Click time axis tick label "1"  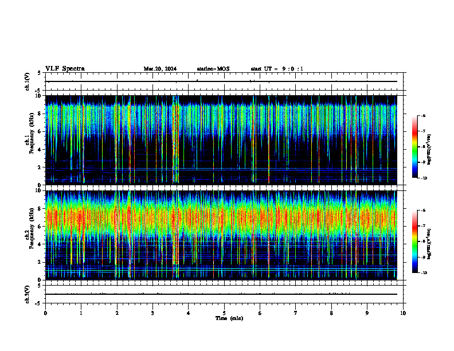(81, 313)
